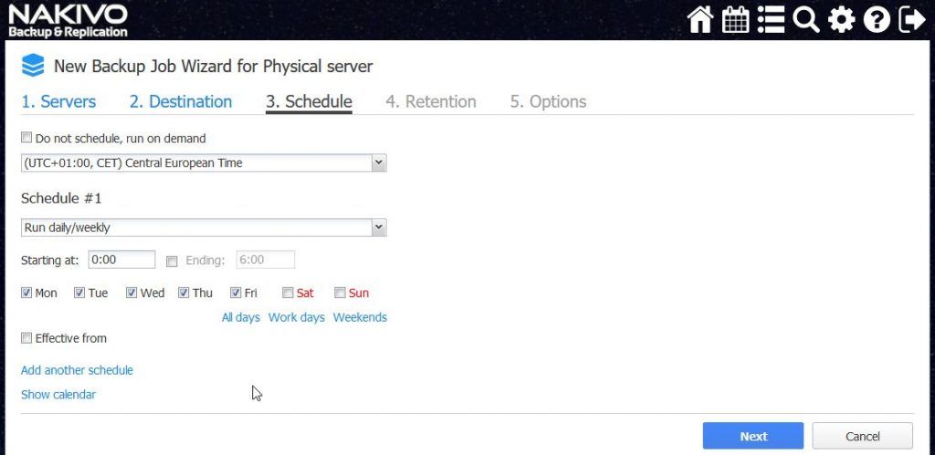
Task: Open Settings gear icon
Action: (841, 20)
